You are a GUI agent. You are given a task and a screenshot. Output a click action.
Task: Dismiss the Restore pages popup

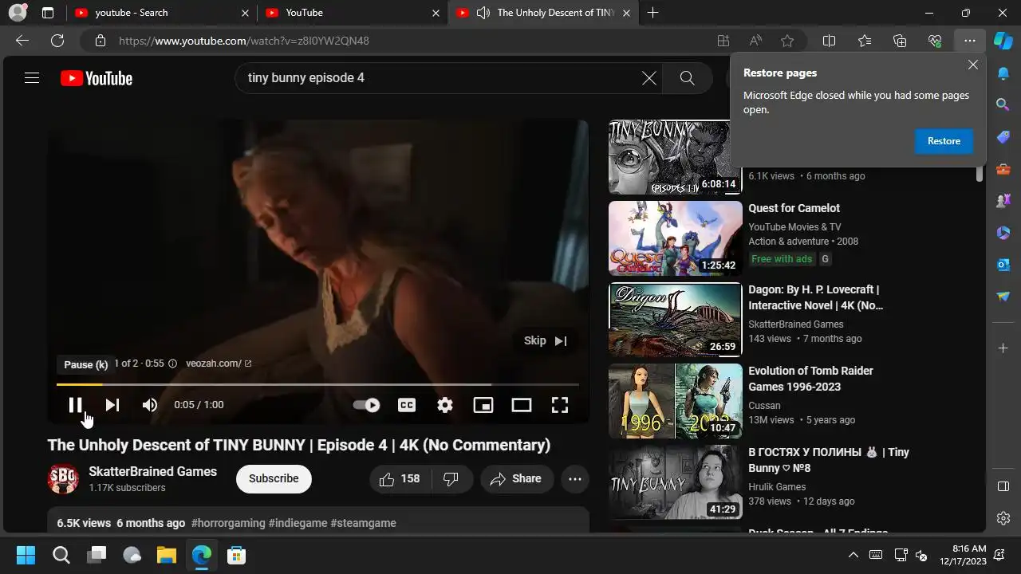point(973,65)
